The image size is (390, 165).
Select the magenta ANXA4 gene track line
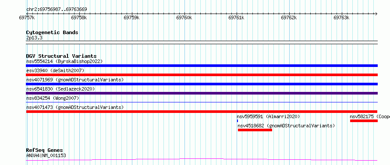click(202, 159)
